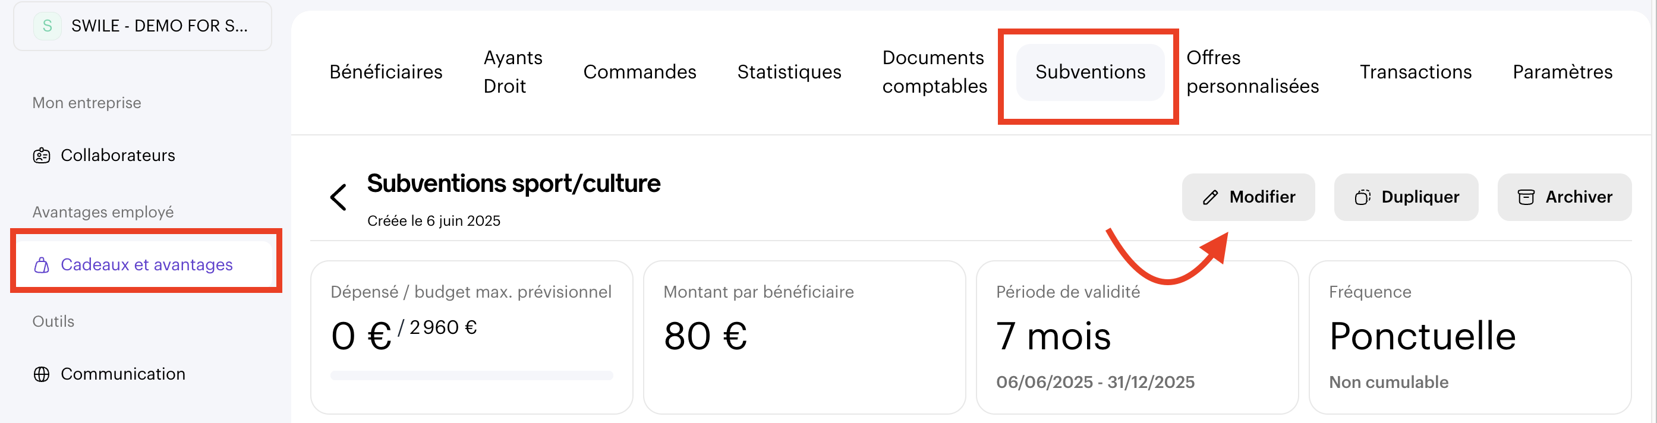Select the Subventions tab
Viewport: 1657px width, 423px height.
coord(1089,72)
